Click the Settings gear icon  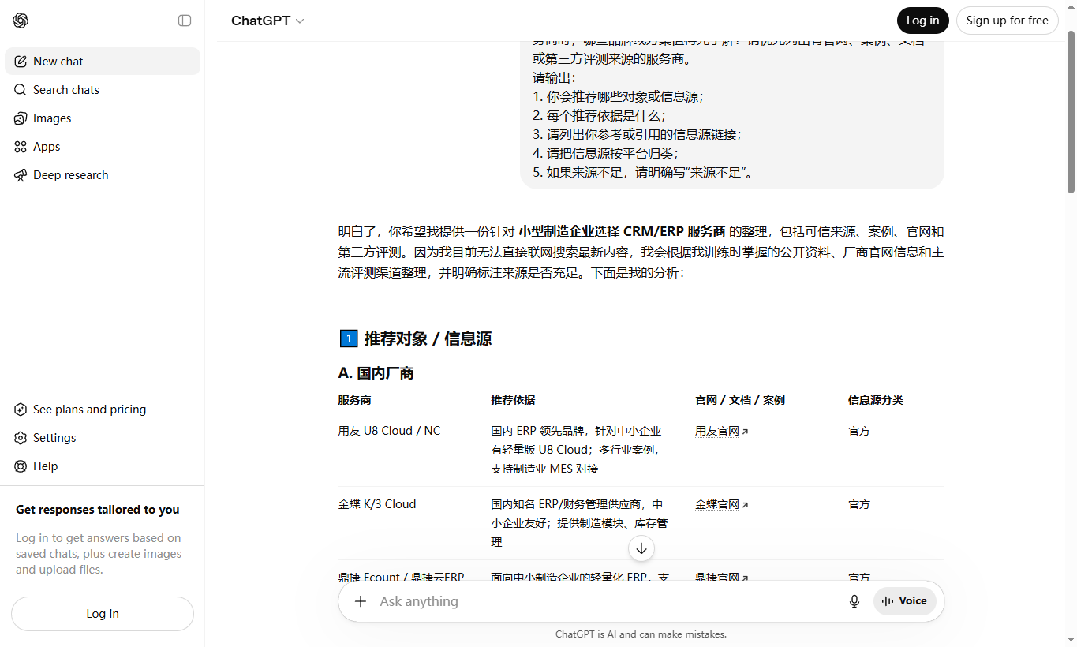[21, 438]
